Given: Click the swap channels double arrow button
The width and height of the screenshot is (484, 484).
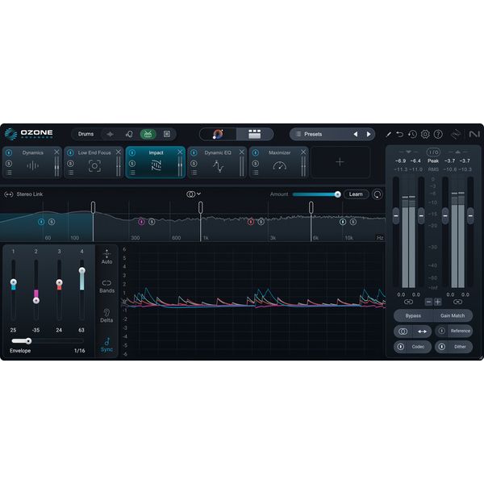Looking at the screenshot, I should [422, 332].
